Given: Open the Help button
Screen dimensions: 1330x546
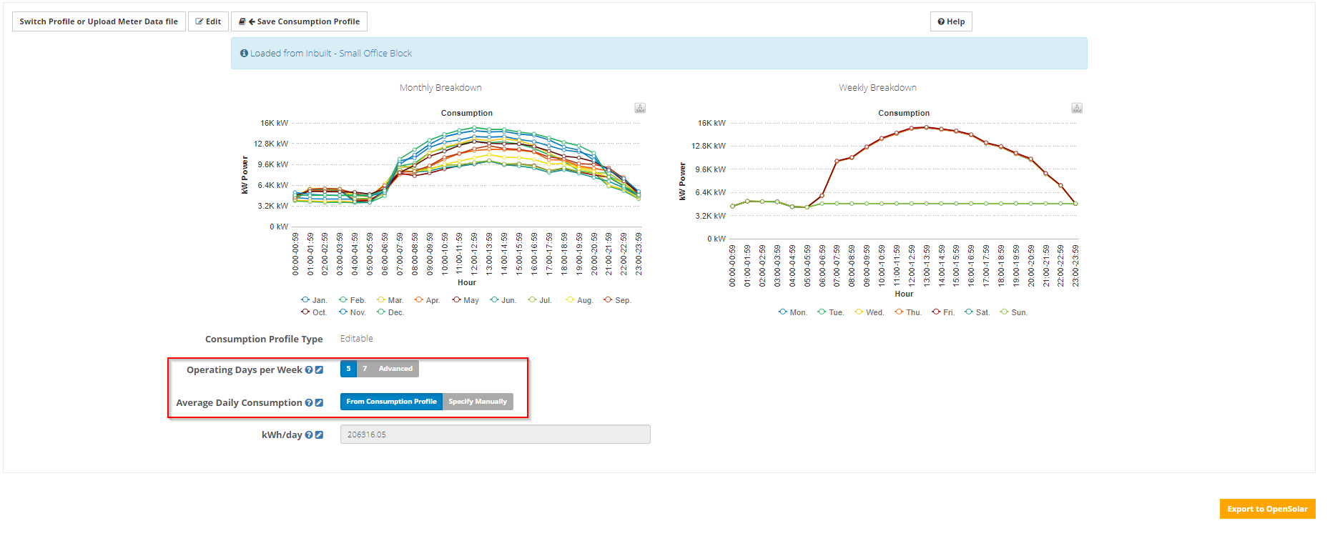Looking at the screenshot, I should pyautogui.click(x=951, y=21).
